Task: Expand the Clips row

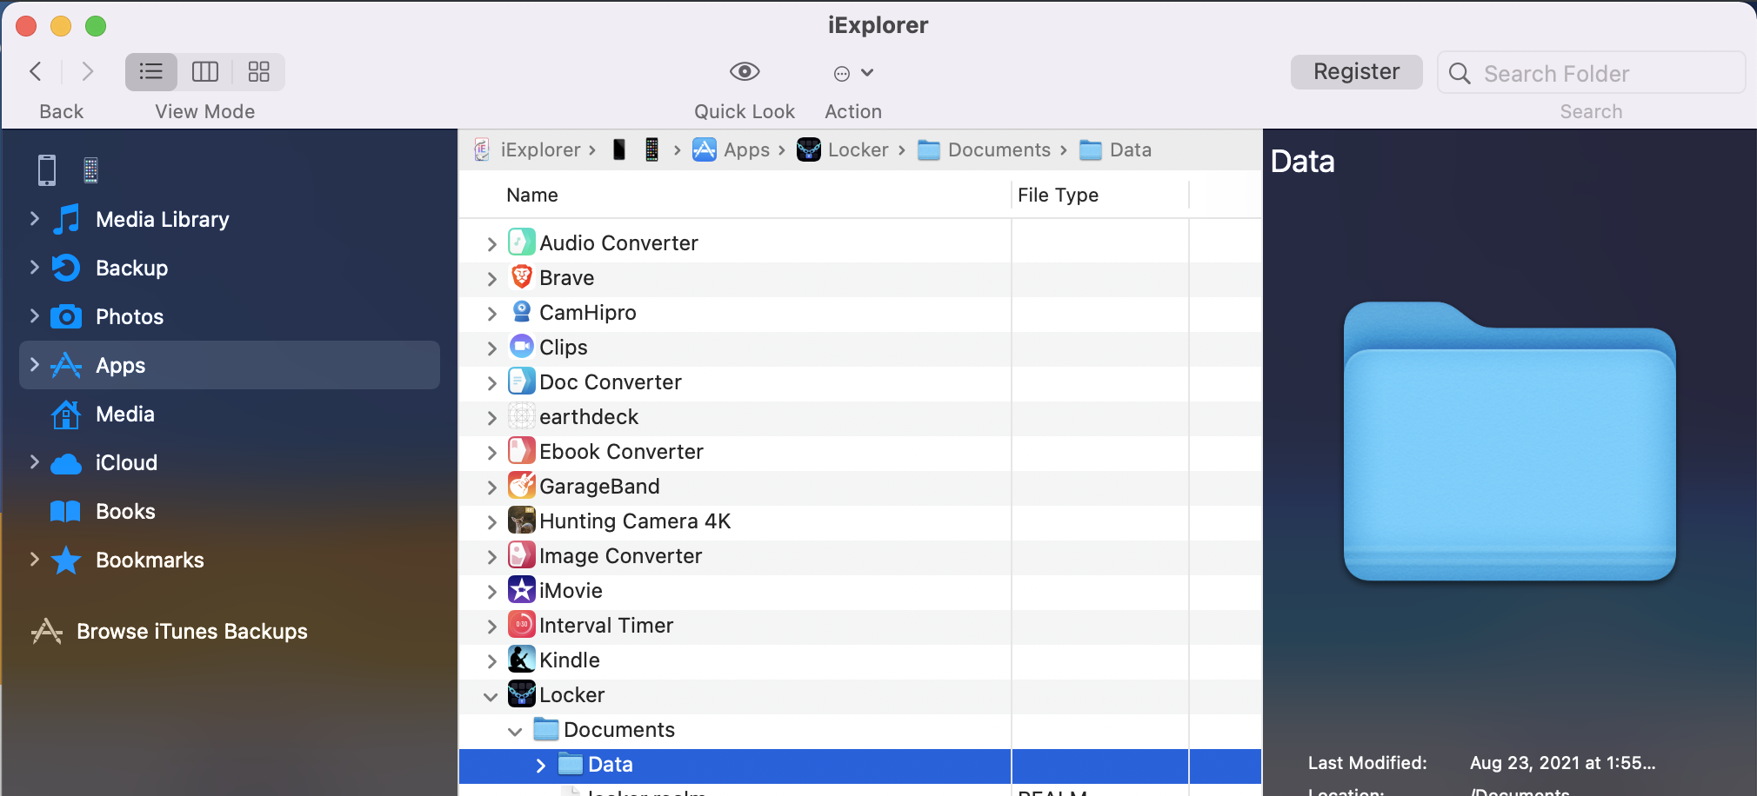Action: click(491, 348)
